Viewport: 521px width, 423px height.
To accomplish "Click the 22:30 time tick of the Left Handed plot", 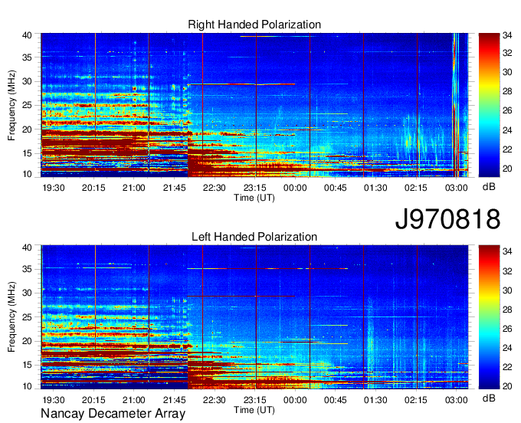I will tap(215, 400).
